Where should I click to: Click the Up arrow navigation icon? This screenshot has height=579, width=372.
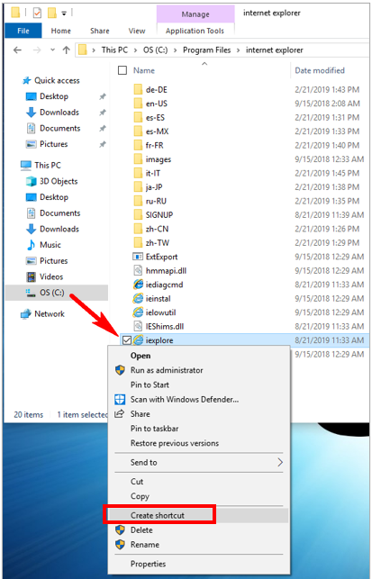click(66, 50)
